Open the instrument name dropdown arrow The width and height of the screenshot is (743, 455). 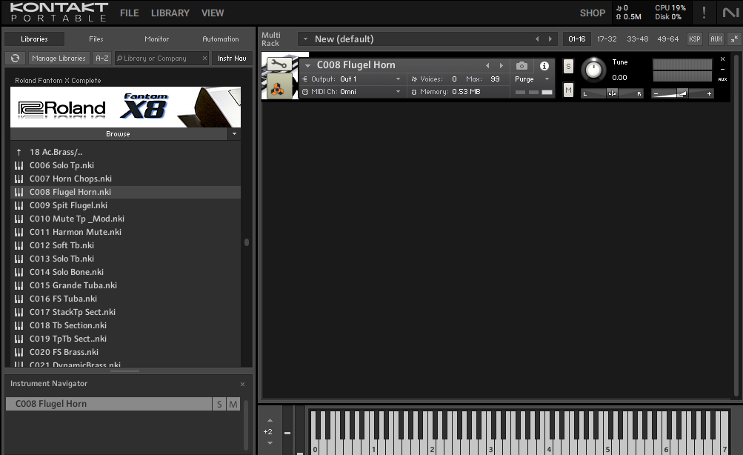coord(307,65)
